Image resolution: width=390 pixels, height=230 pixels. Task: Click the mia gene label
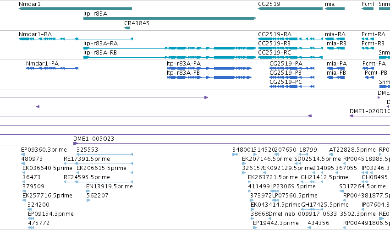330,4
